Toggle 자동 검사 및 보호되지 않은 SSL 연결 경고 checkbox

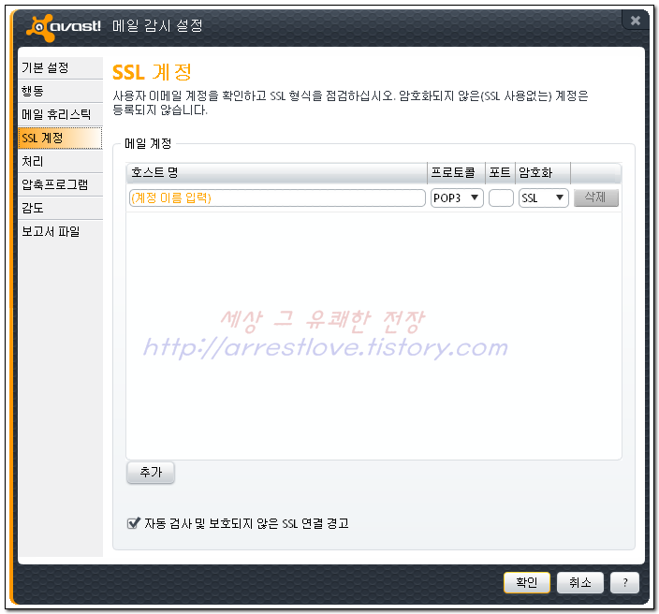point(134,523)
